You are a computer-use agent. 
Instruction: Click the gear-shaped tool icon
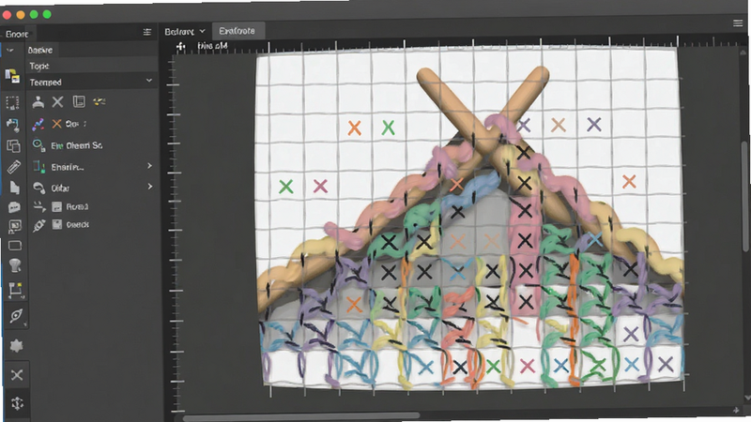(x=16, y=345)
